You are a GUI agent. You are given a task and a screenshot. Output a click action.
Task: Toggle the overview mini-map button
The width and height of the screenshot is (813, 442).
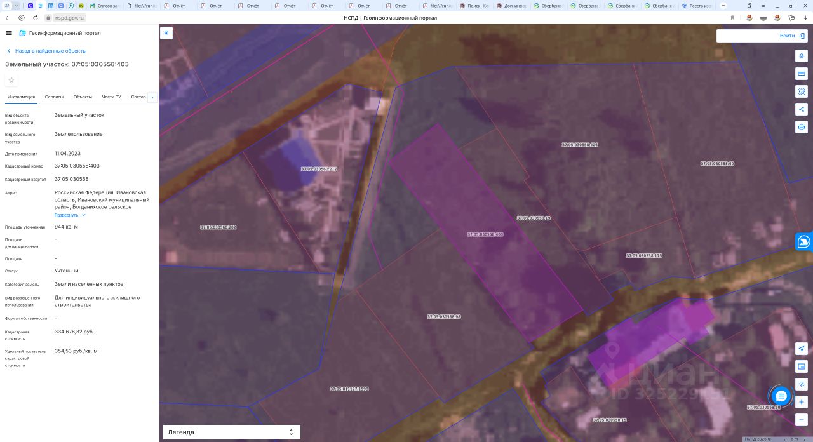(802, 366)
